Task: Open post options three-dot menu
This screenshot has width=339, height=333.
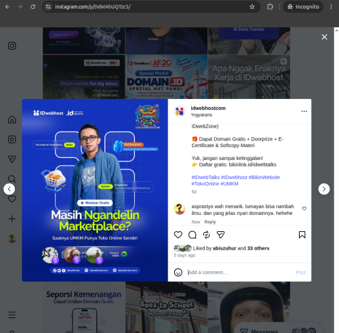Action: coord(304,111)
